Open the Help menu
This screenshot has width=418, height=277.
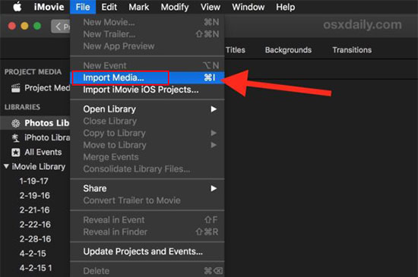(x=286, y=7)
